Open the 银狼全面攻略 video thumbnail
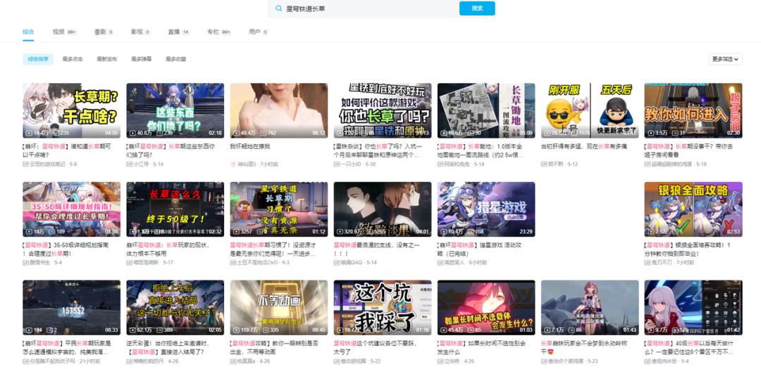The height and width of the screenshot is (369, 761). [693, 209]
